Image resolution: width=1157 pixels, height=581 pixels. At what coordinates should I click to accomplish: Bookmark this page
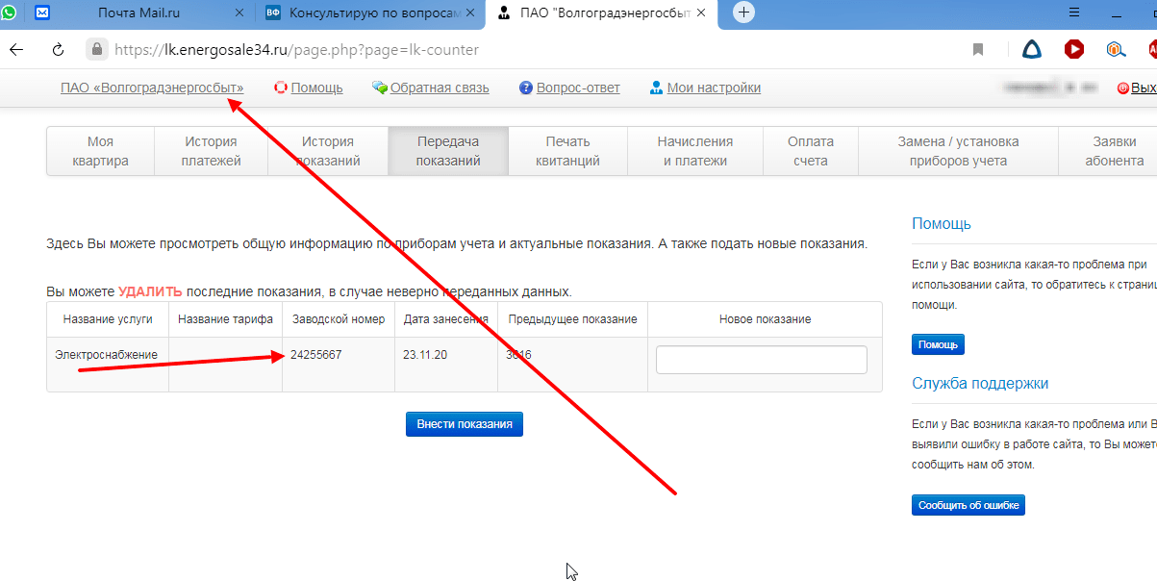(978, 50)
